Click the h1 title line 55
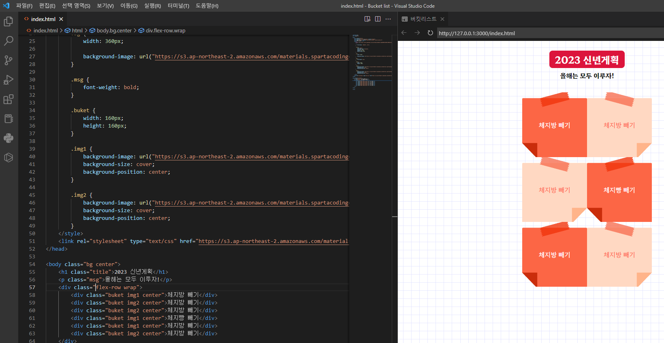 click(x=113, y=272)
